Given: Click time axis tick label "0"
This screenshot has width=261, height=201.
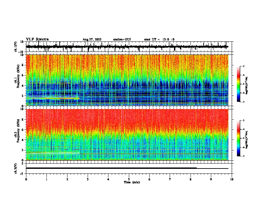Looking at the screenshot, I should coord(26,179).
